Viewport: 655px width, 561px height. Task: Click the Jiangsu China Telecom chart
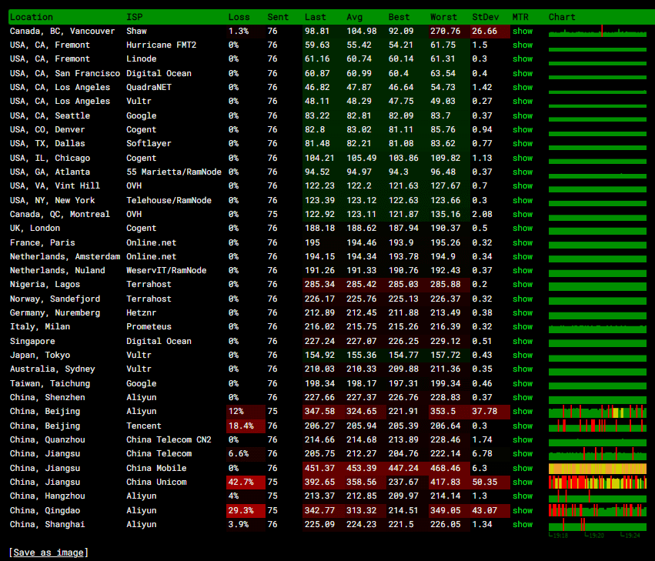pos(597,453)
